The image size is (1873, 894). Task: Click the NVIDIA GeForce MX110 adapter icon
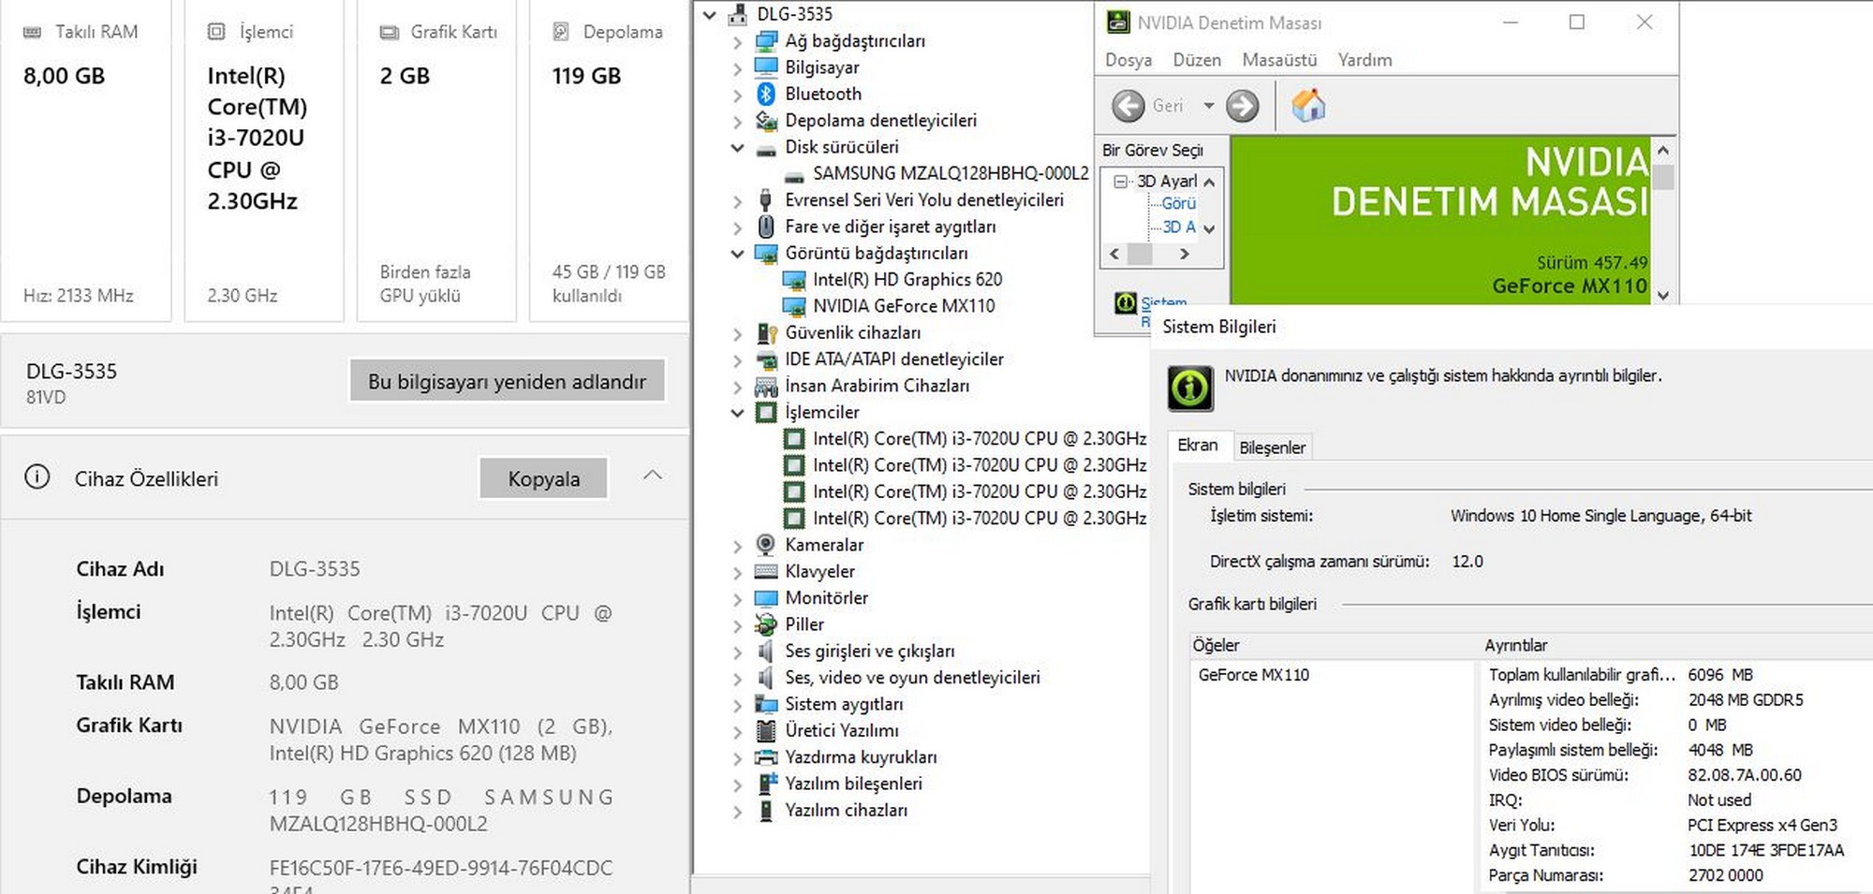[794, 306]
